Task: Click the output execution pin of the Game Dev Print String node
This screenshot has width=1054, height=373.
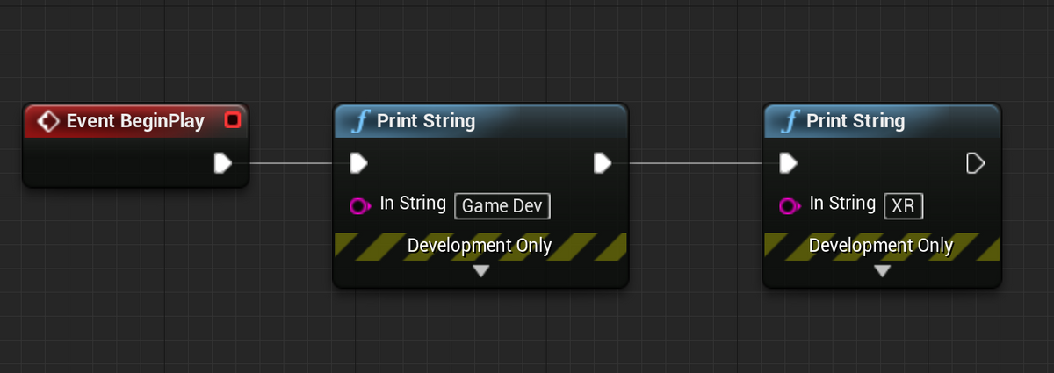Action: (603, 163)
